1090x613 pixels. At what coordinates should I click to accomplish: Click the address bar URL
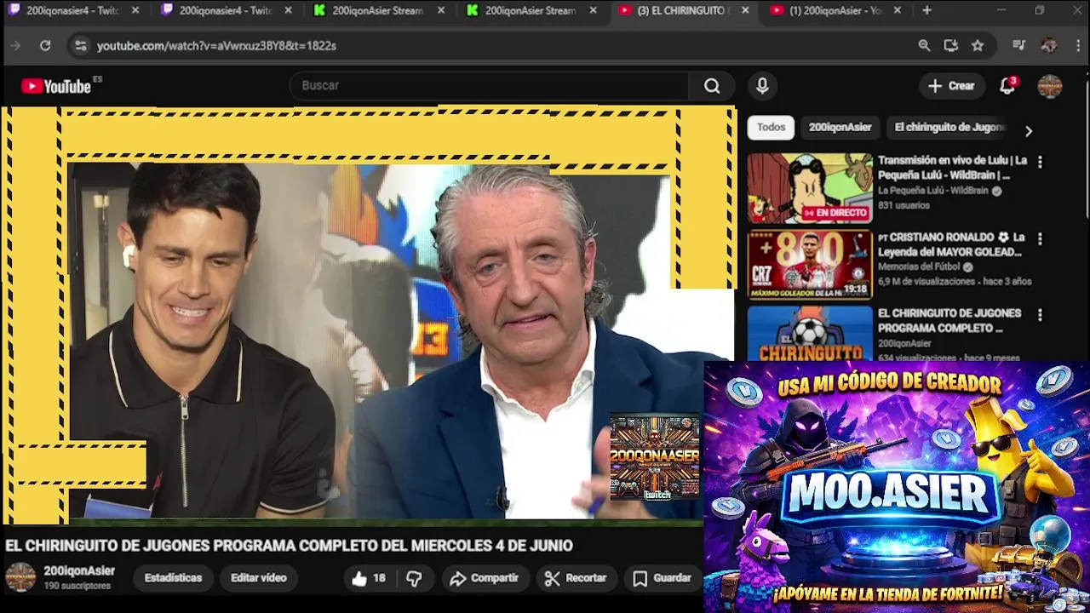(x=216, y=46)
